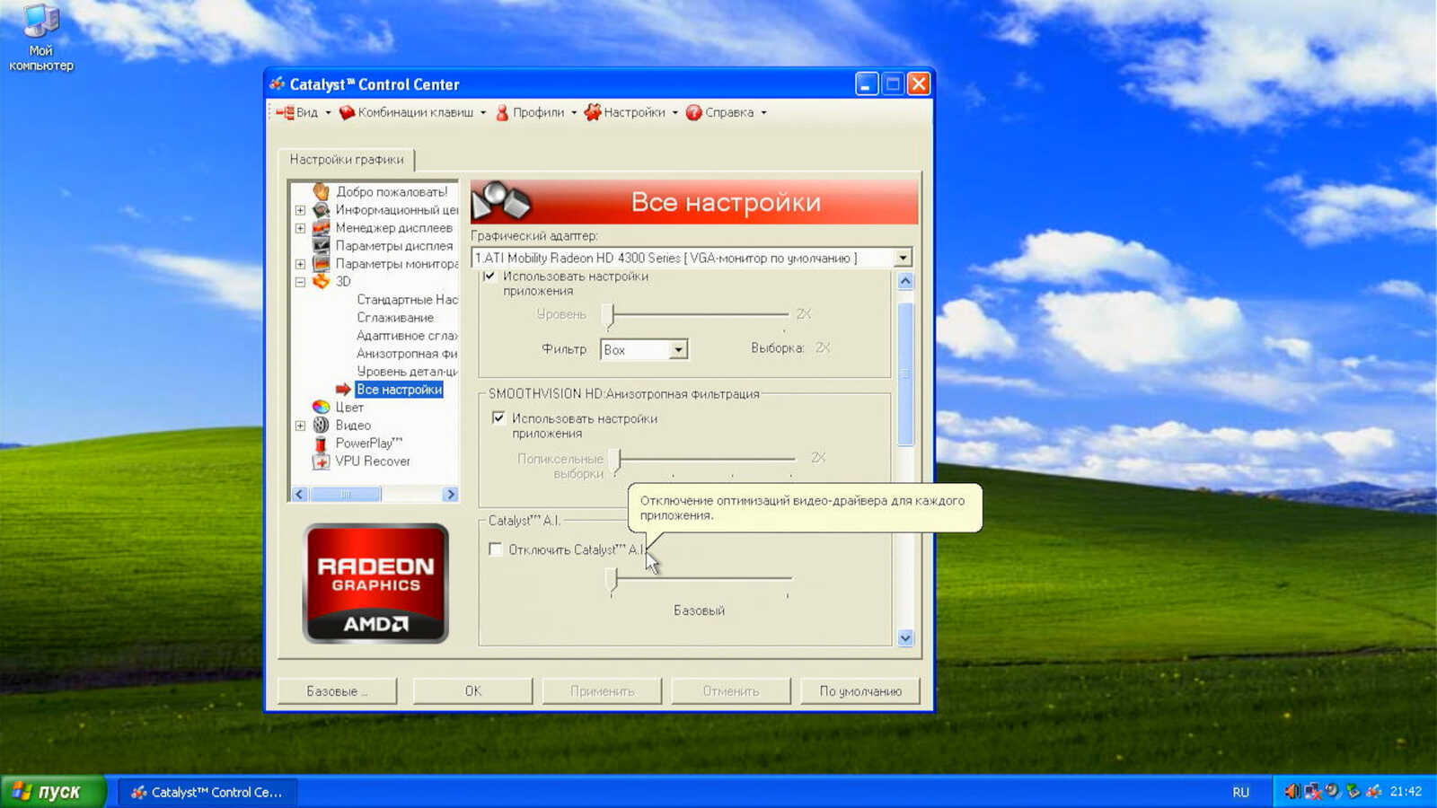
Task: Select the Видео film reel icon
Action: [321, 425]
